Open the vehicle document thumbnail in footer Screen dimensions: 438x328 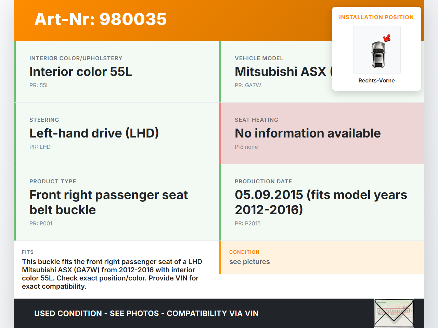(394, 313)
